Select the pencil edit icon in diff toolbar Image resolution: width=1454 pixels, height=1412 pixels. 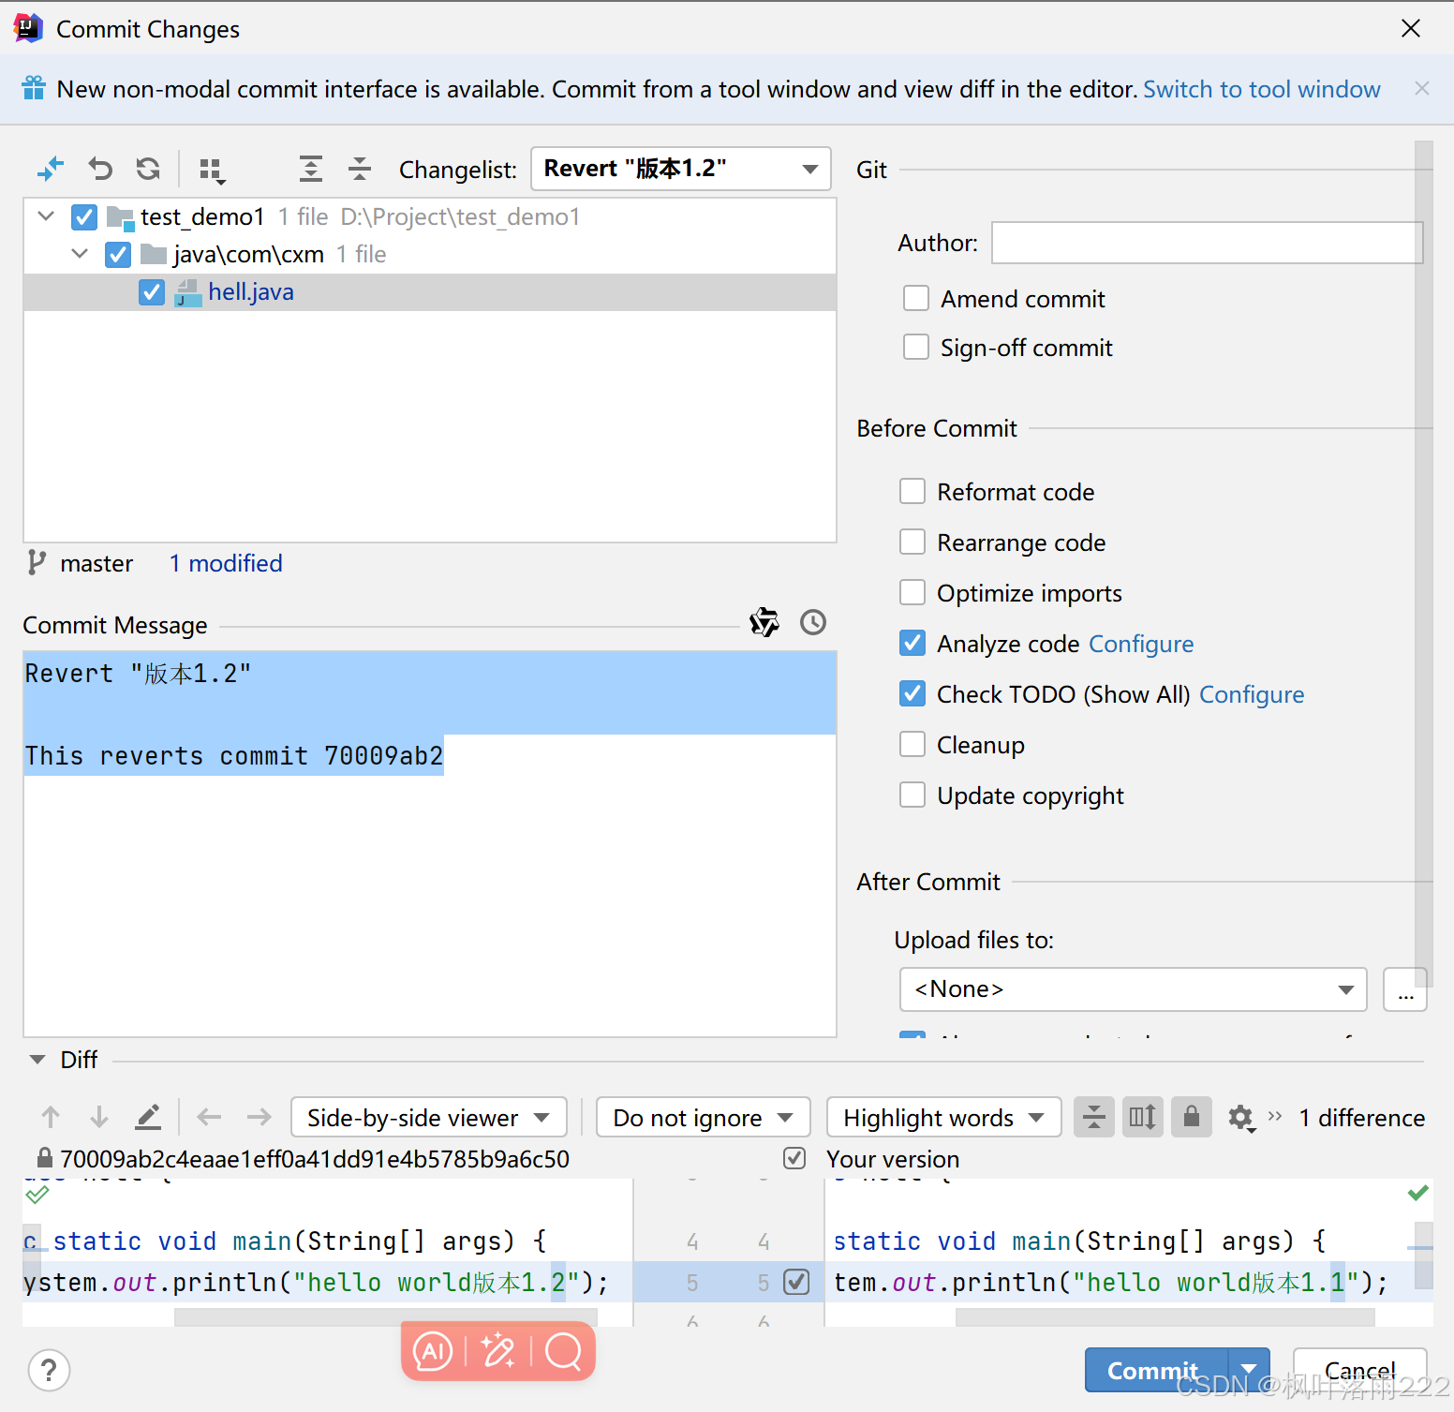pos(148,1117)
